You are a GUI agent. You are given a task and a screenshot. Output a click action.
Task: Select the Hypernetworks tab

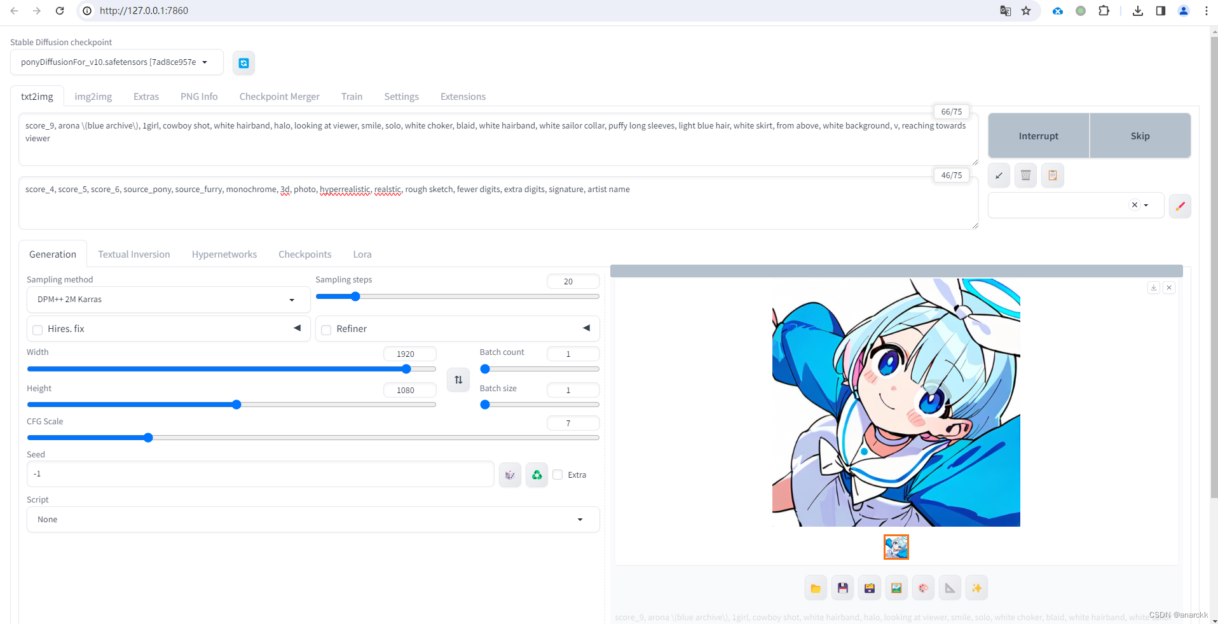coord(224,254)
